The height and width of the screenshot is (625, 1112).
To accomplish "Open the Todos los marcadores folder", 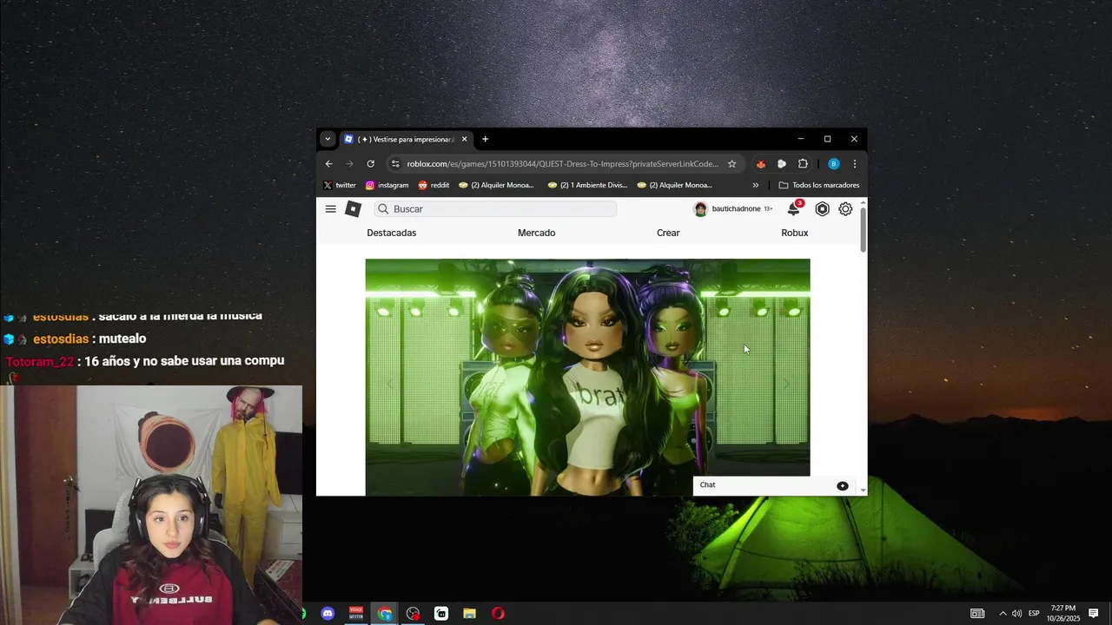I will pos(818,185).
